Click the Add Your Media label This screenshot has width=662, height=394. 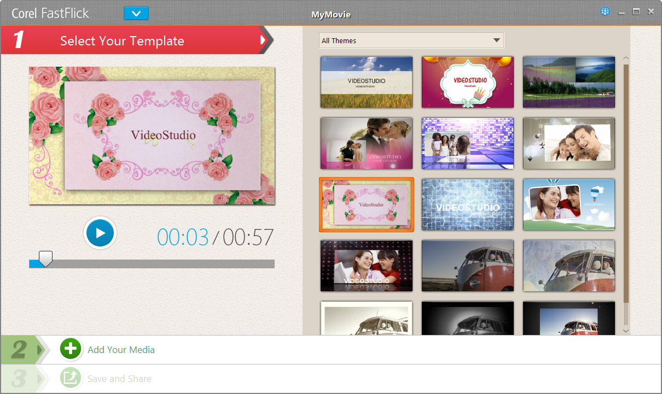click(x=121, y=350)
